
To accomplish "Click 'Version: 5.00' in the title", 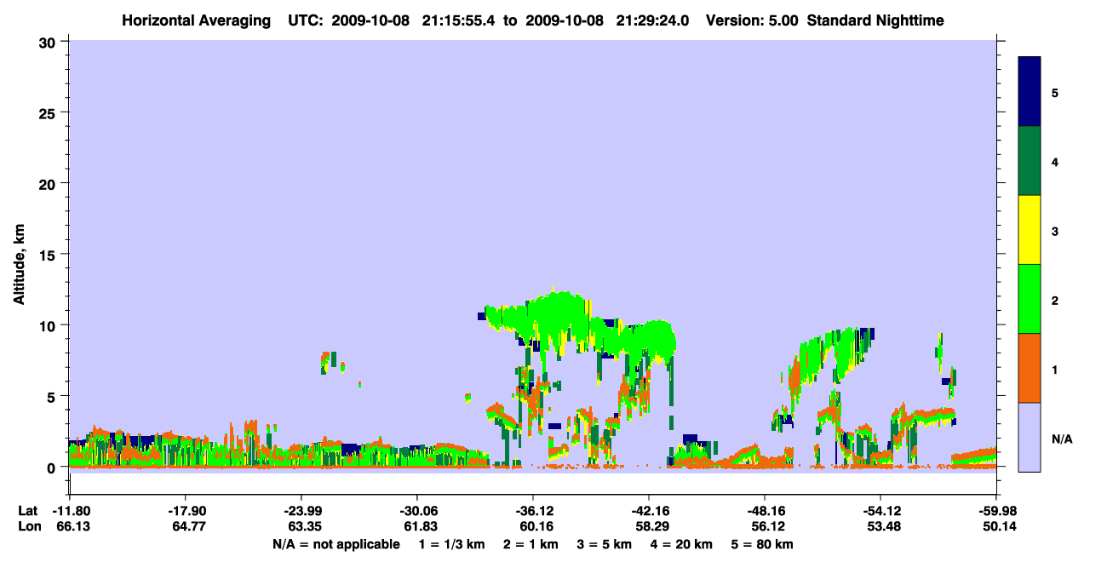I will coord(752,20).
